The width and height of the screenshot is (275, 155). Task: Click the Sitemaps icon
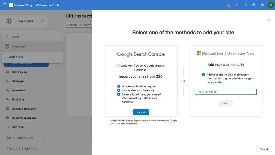(7, 81)
